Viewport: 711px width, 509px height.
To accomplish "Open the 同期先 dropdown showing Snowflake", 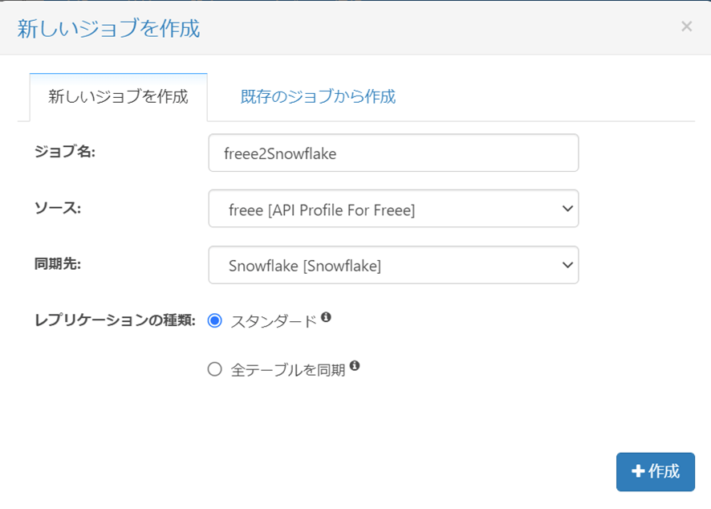I will click(392, 265).
